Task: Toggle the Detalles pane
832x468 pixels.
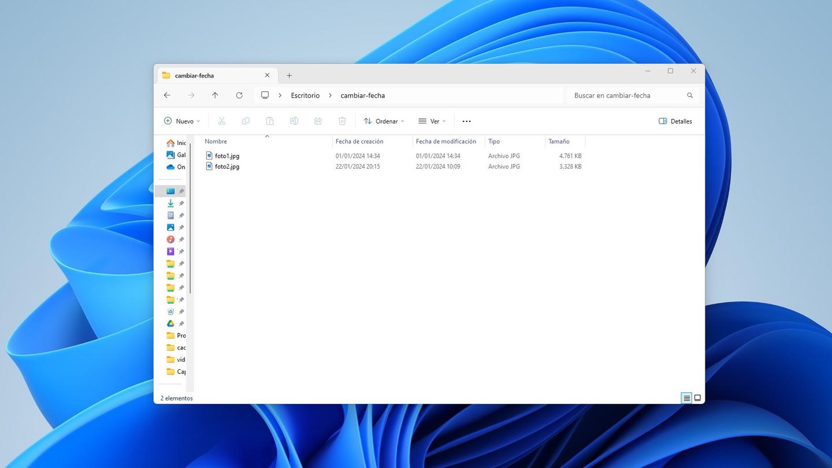Action: 675,121
